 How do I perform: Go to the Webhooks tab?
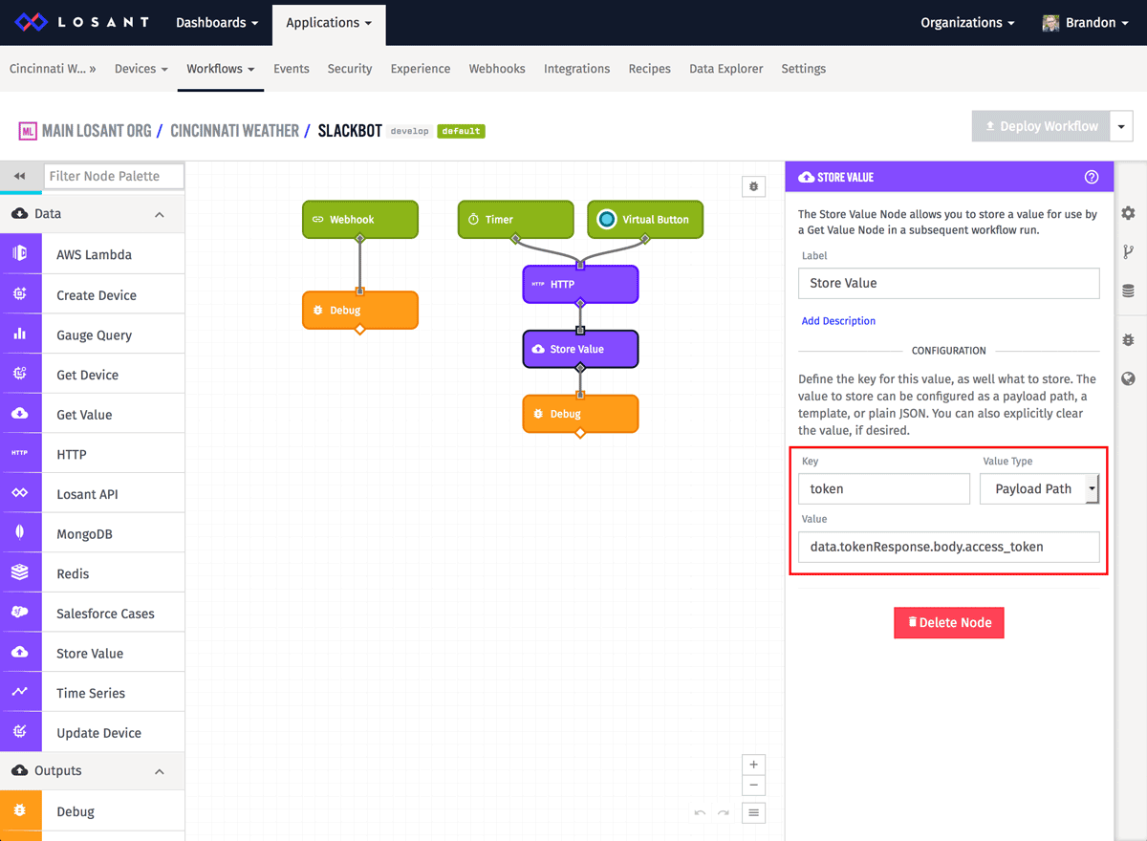pos(497,69)
